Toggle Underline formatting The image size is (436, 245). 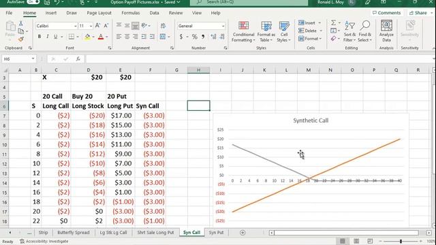coord(56,37)
